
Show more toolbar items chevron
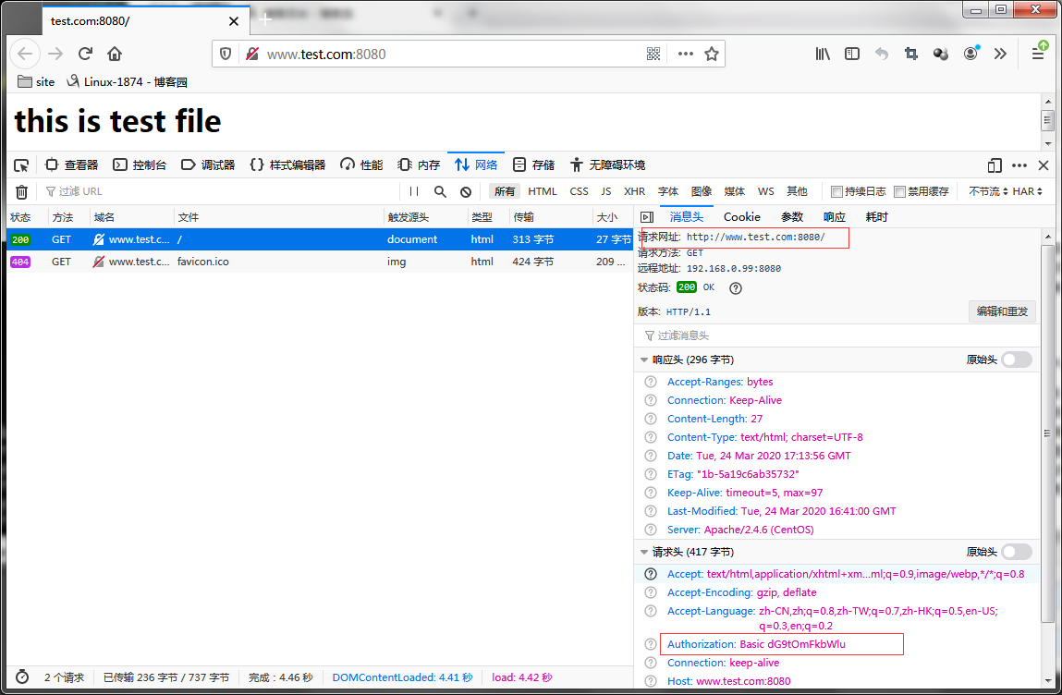click(x=1000, y=54)
